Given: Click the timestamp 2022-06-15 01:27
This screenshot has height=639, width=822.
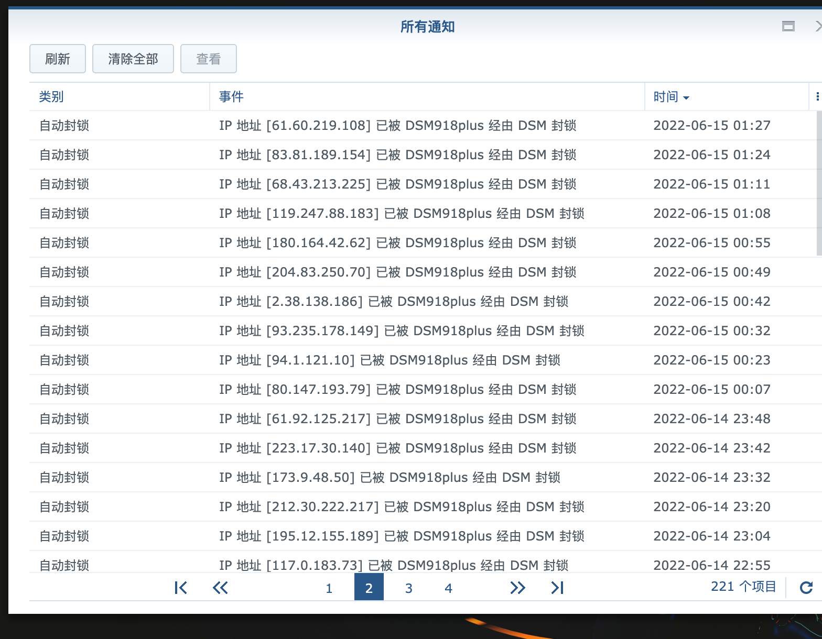Looking at the screenshot, I should [x=712, y=125].
